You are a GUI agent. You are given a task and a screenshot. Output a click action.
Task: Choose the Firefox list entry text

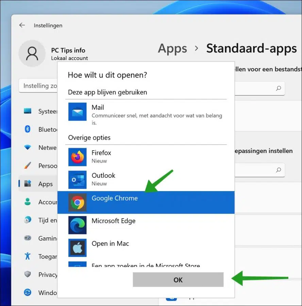[x=101, y=153]
